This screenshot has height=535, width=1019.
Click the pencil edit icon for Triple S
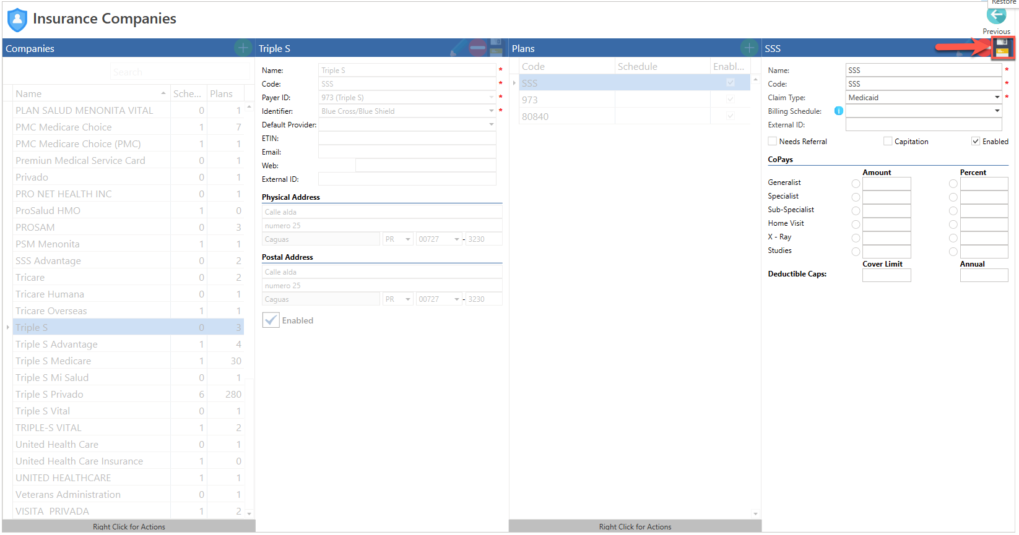458,48
